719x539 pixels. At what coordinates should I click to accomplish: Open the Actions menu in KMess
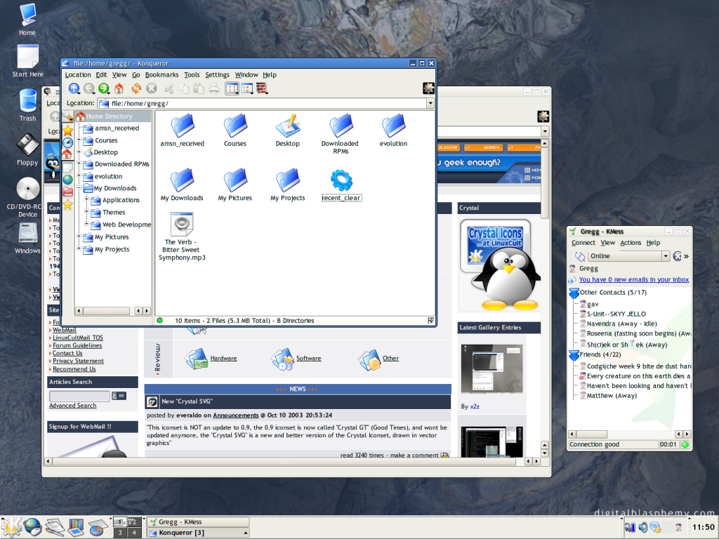pyautogui.click(x=631, y=243)
